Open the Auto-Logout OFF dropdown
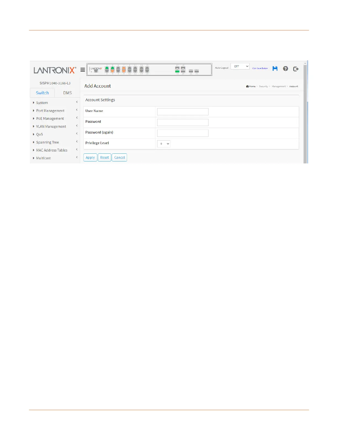The width and height of the screenshot is (338, 438). 240,66
